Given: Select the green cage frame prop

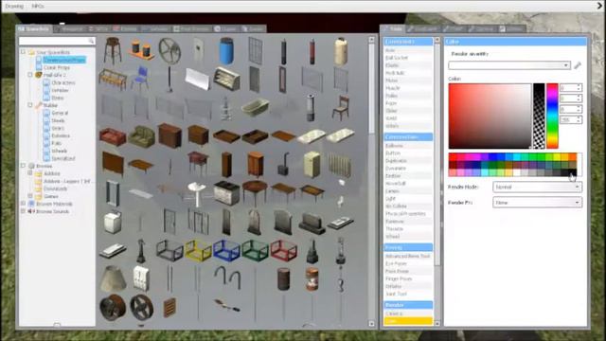Looking at the screenshot, I should (255, 250).
